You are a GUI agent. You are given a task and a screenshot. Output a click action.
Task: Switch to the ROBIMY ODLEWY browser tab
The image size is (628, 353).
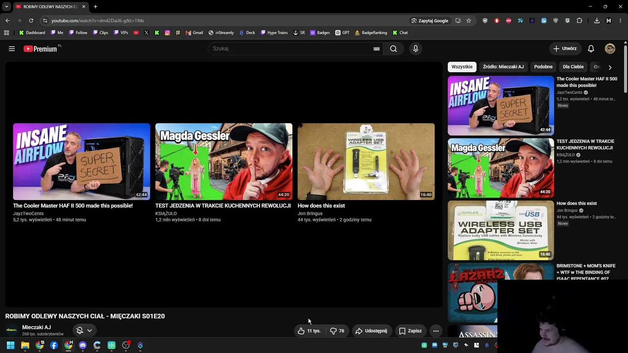tap(51, 6)
